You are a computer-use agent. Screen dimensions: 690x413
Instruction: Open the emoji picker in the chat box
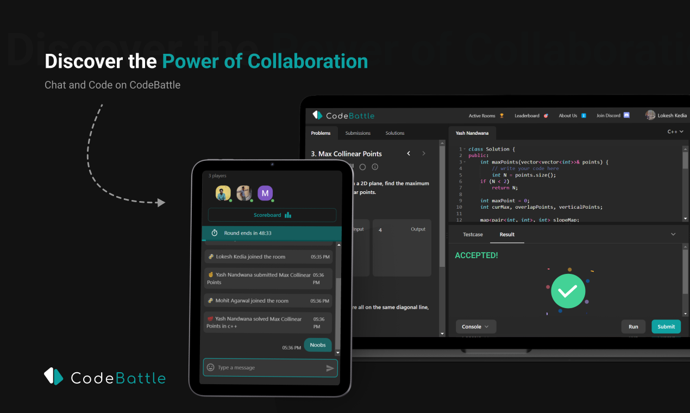211,368
